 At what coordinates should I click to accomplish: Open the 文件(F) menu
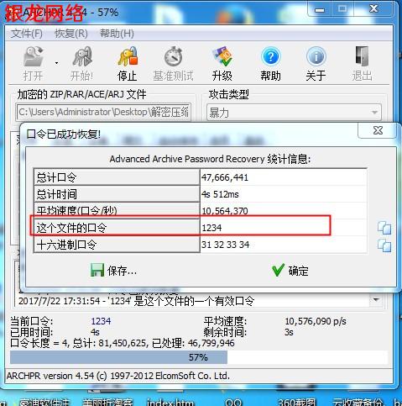(27, 34)
